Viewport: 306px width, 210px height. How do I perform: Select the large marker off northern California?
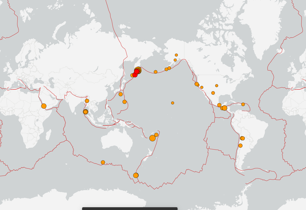[196, 84]
